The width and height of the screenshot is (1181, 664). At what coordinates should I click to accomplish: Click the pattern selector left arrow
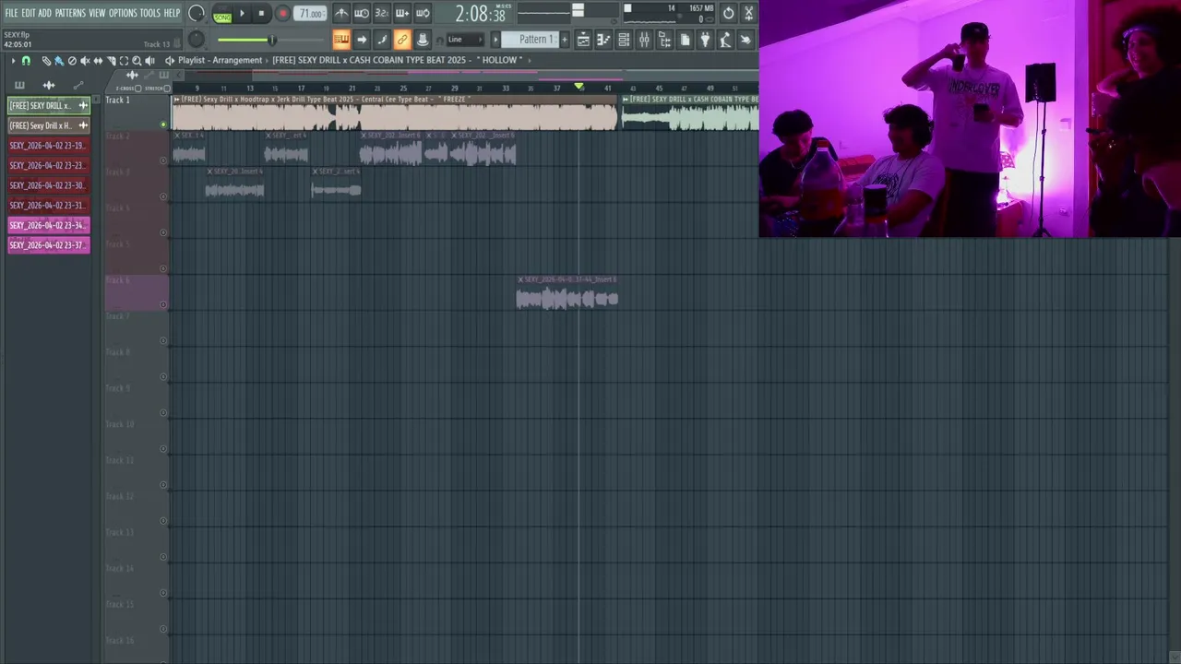(495, 40)
